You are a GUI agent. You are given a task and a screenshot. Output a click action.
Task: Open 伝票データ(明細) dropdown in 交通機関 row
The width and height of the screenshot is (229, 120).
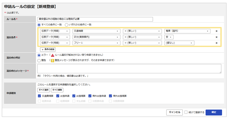55,31
